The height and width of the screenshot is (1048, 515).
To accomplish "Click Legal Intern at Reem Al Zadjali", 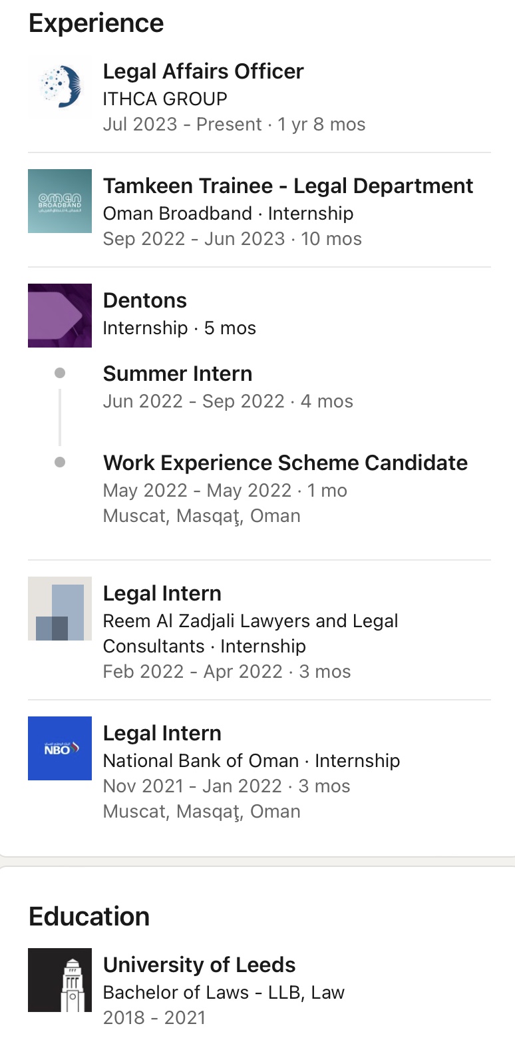I will (162, 593).
